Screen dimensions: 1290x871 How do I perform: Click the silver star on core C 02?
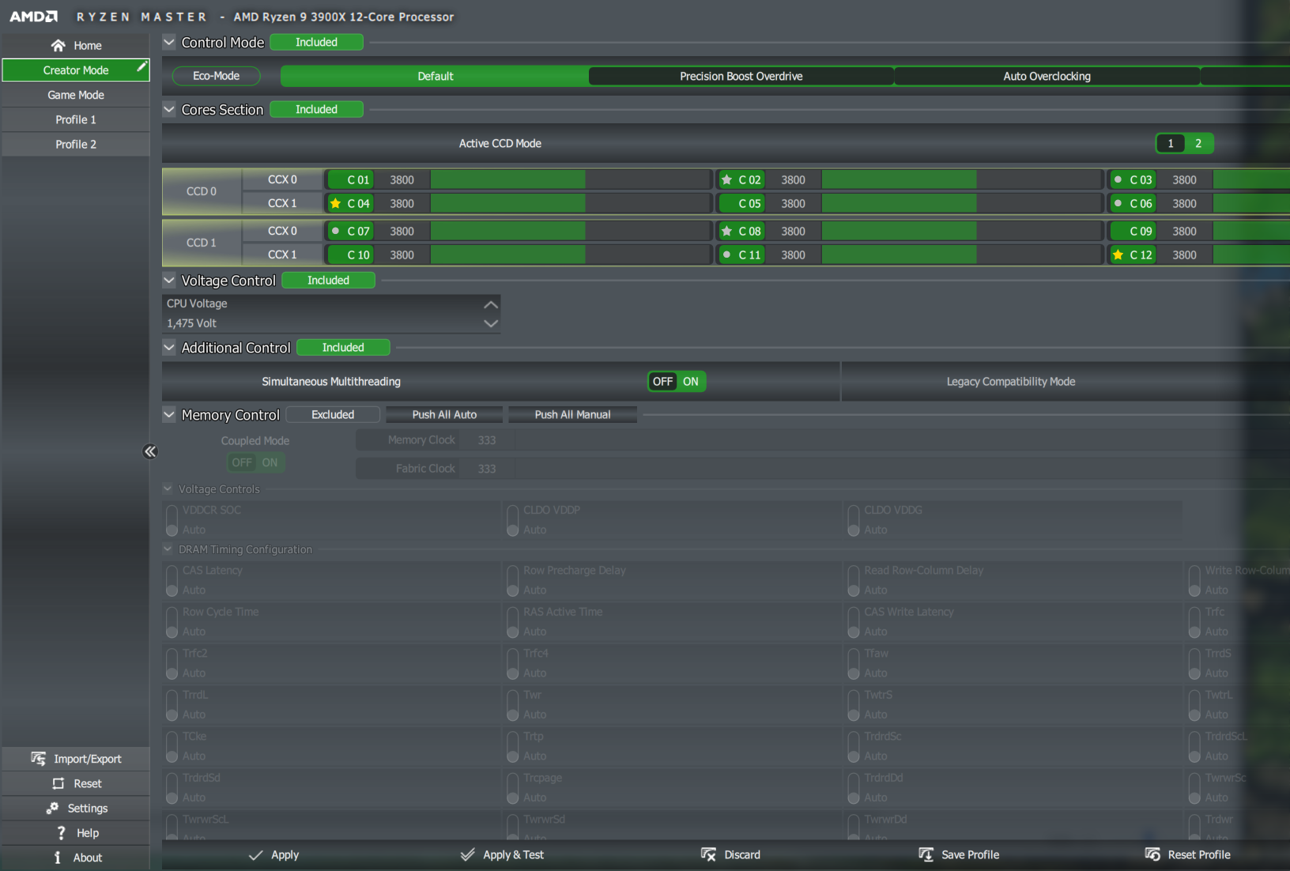click(726, 179)
